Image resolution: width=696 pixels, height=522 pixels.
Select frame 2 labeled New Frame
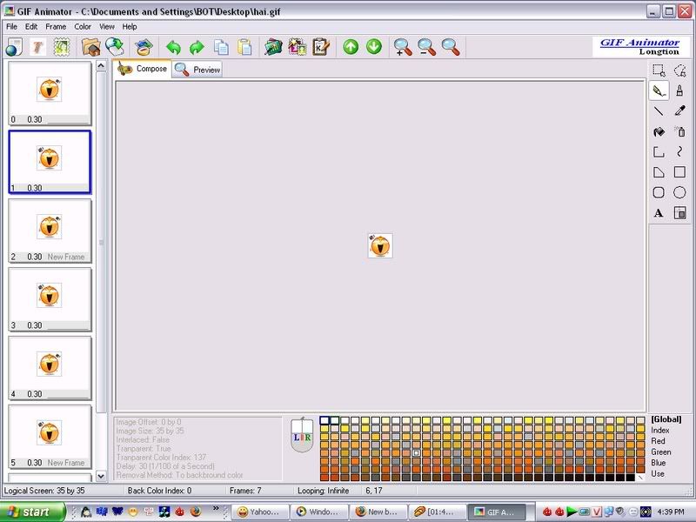point(50,231)
